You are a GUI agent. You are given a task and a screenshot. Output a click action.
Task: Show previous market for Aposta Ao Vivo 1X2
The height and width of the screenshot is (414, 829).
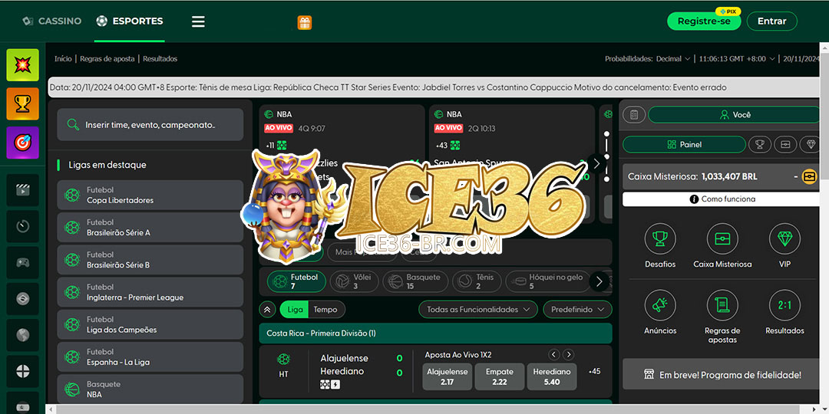[553, 355]
